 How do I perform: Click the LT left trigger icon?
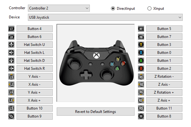[11, 29]
